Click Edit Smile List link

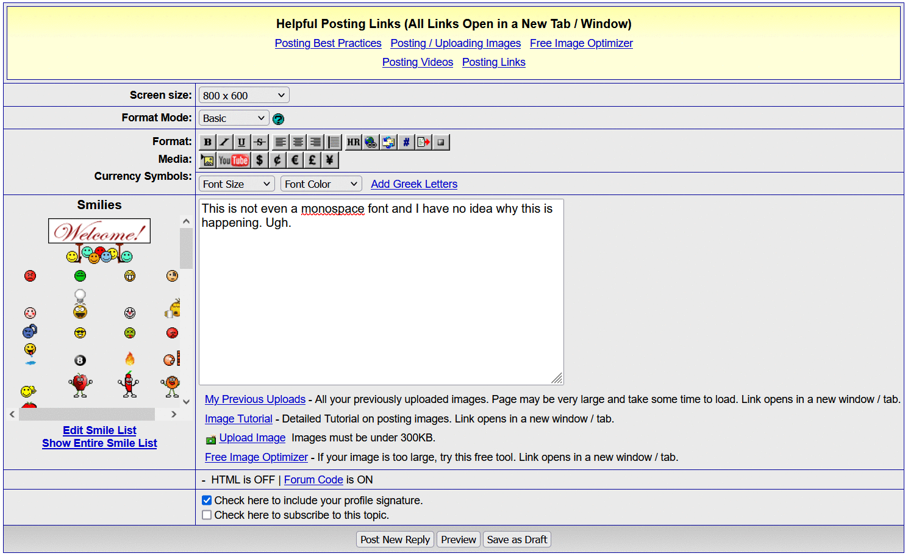(x=99, y=430)
